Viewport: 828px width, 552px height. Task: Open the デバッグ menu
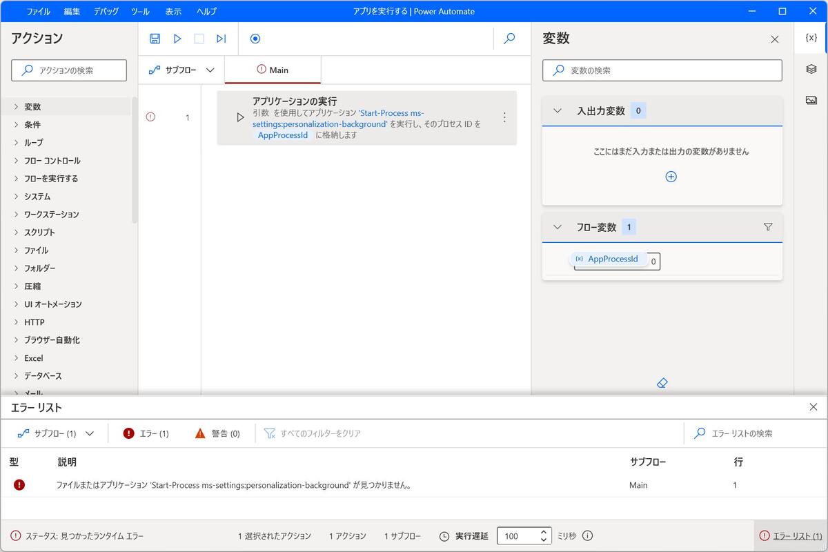coord(106,11)
